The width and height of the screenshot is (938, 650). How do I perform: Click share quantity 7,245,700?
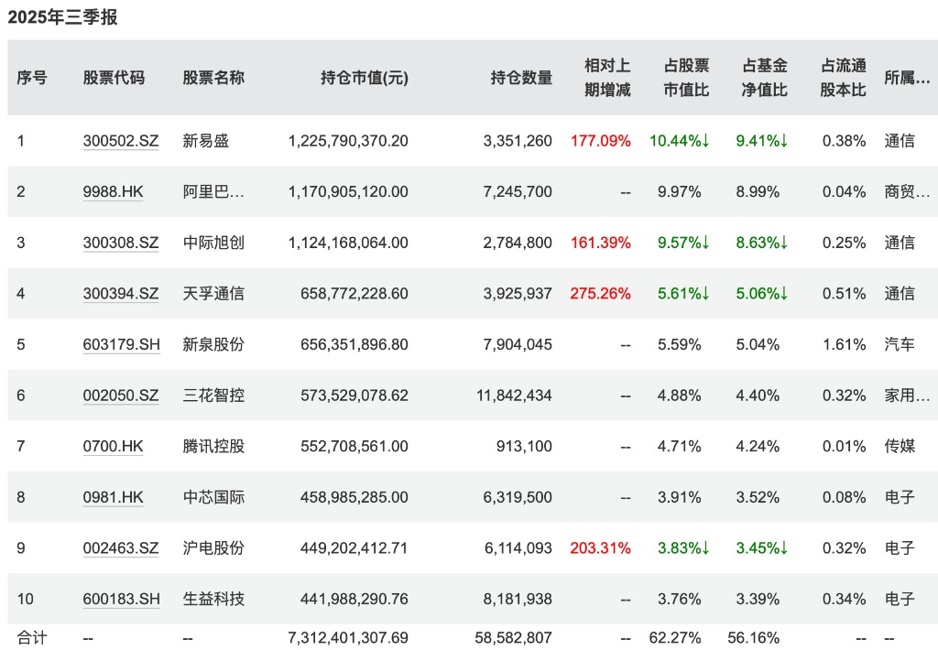pyautogui.click(x=518, y=192)
